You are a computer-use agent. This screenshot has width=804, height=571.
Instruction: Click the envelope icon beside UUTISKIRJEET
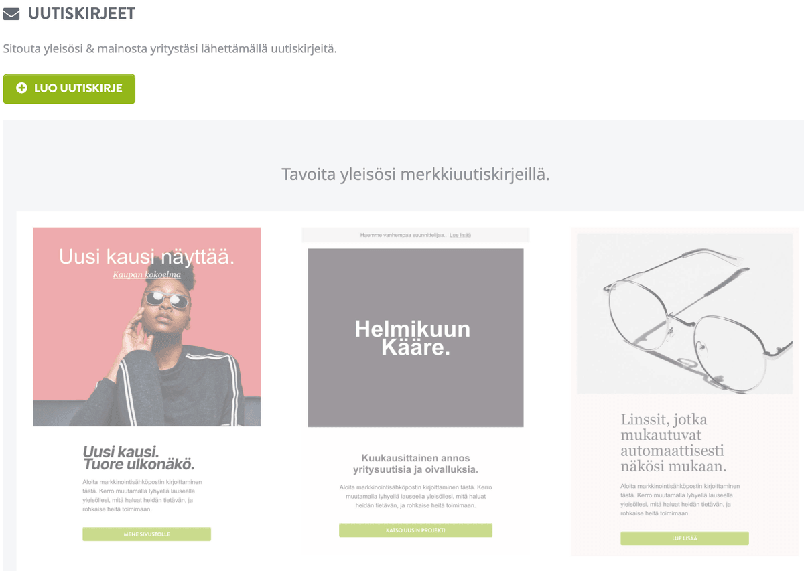[11, 13]
